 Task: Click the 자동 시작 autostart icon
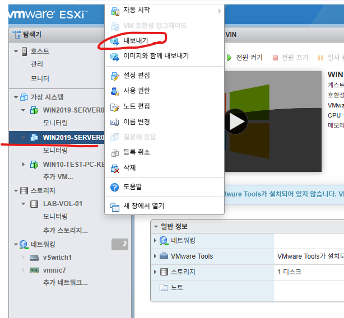click(x=115, y=11)
